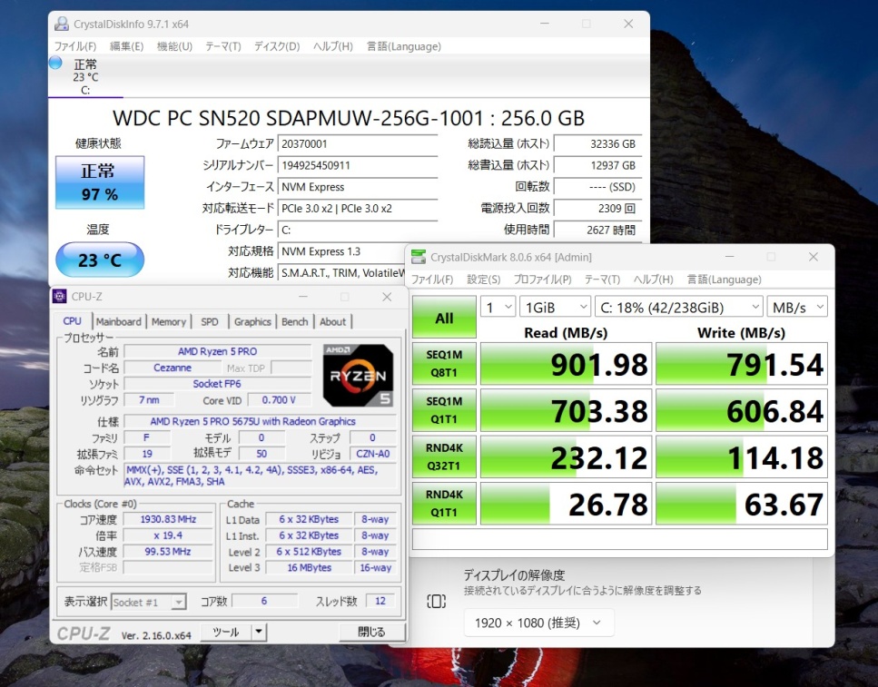Viewport: 878px width, 687px height.
Task: Open 言語(Language) menu in CrystalDiskMark
Action: click(724, 280)
